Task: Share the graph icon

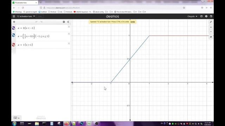Action: click(201, 16)
